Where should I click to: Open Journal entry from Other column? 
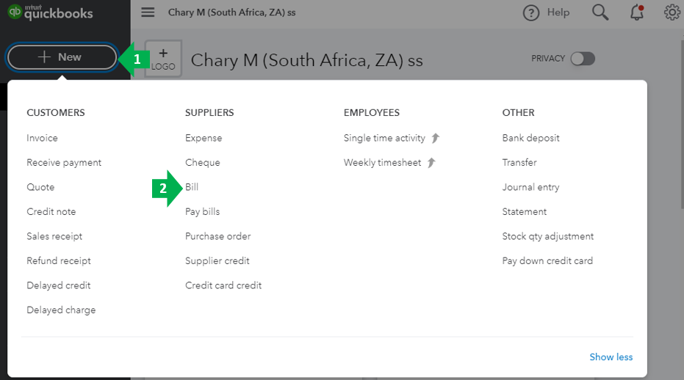pyautogui.click(x=530, y=187)
